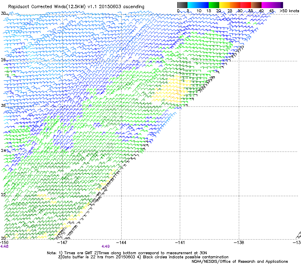
Task: Click the yellow 20-25 knots color segment
Action: [x=225, y=5]
